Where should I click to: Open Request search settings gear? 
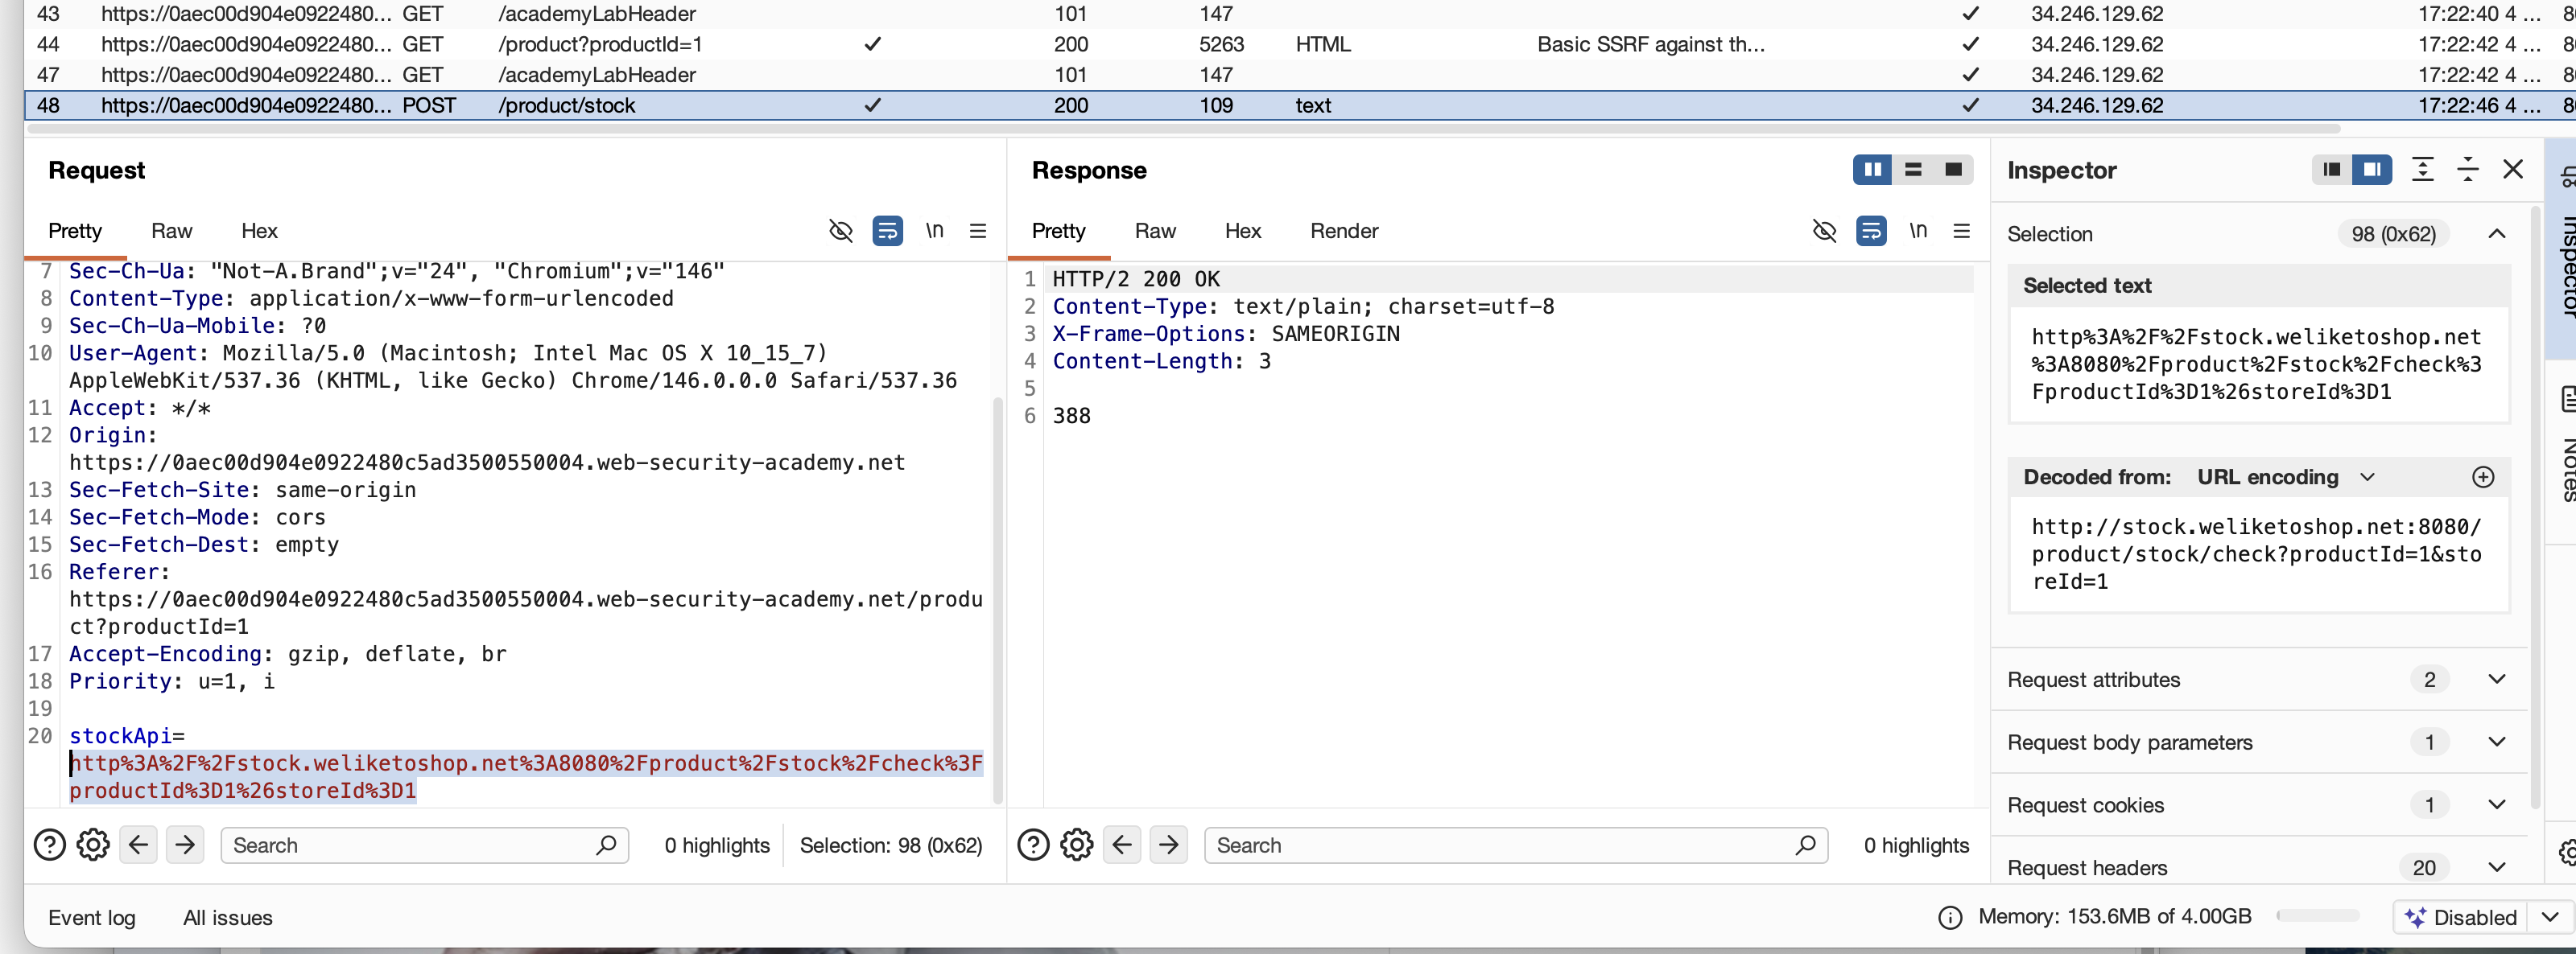93,844
